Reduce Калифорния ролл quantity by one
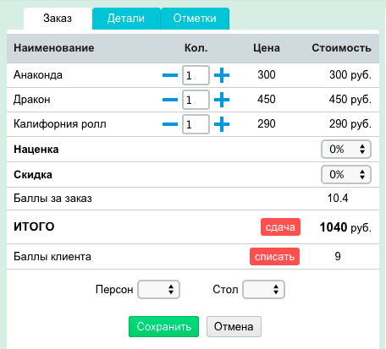 point(170,124)
